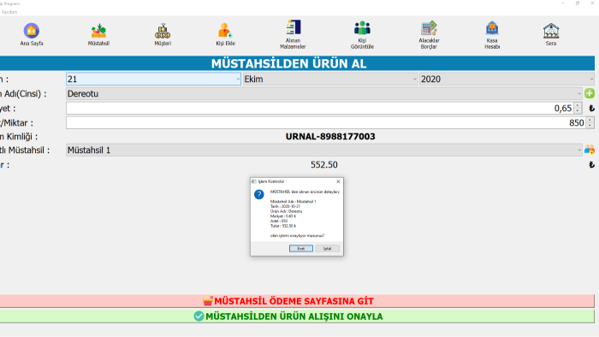Click the İşlem Kontrolü dialog title icon
This screenshot has height=337, width=599.
tap(254, 181)
